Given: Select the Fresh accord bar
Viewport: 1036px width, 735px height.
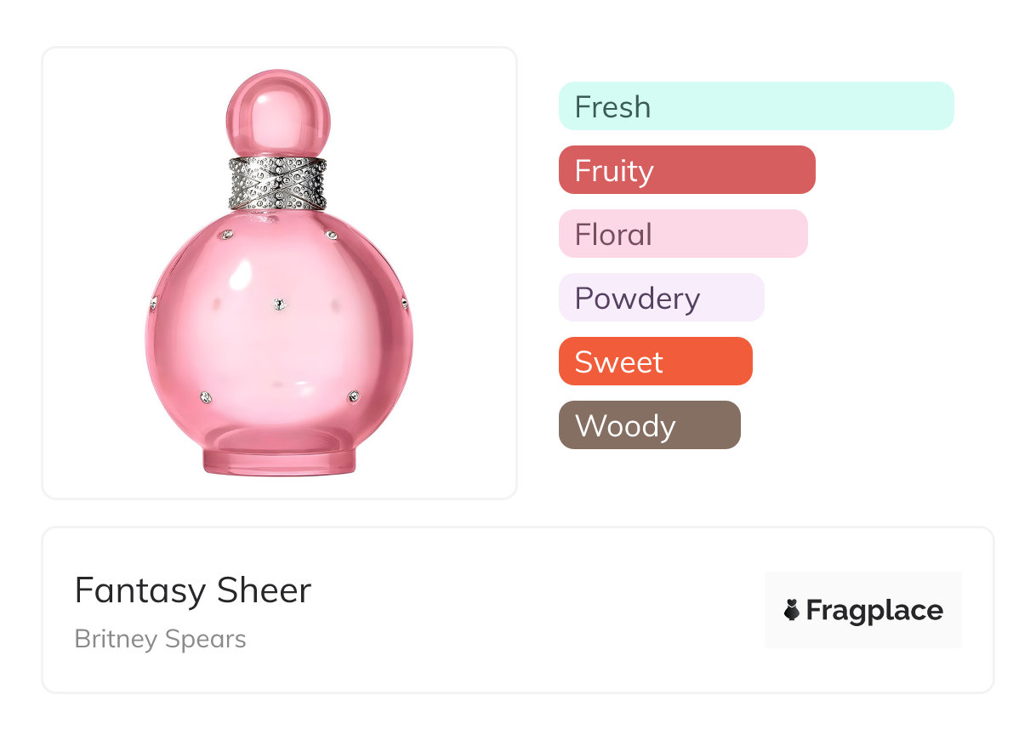Looking at the screenshot, I should click(756, 106).
